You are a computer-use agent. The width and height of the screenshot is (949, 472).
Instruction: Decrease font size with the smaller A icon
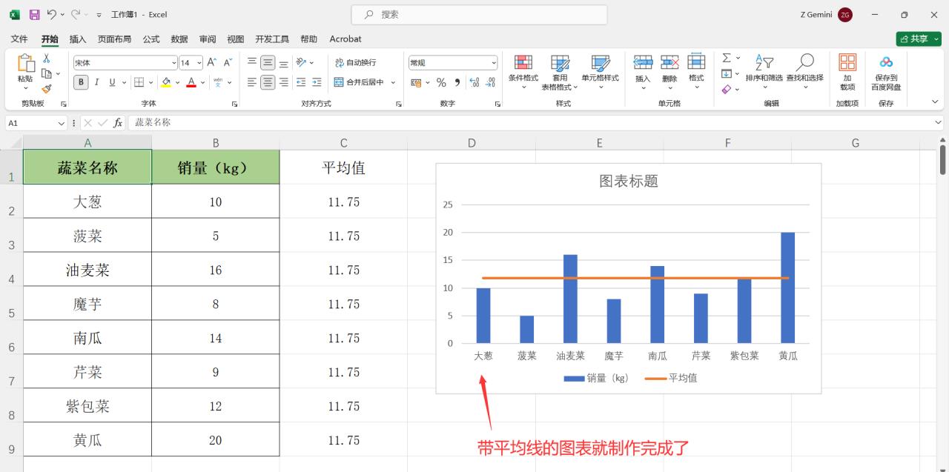coord(228,63)
